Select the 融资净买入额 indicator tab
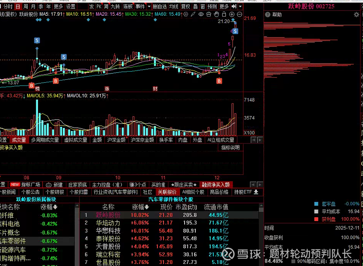This screenshot has width=363, height=266. coord(216,185)
